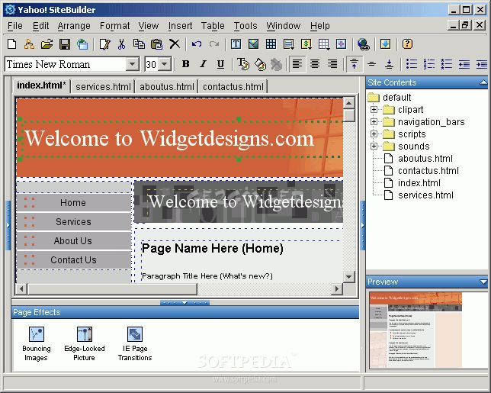491x393 pixels.
Task: Switch to the aboutus.html tab
Action: point(167,86)
